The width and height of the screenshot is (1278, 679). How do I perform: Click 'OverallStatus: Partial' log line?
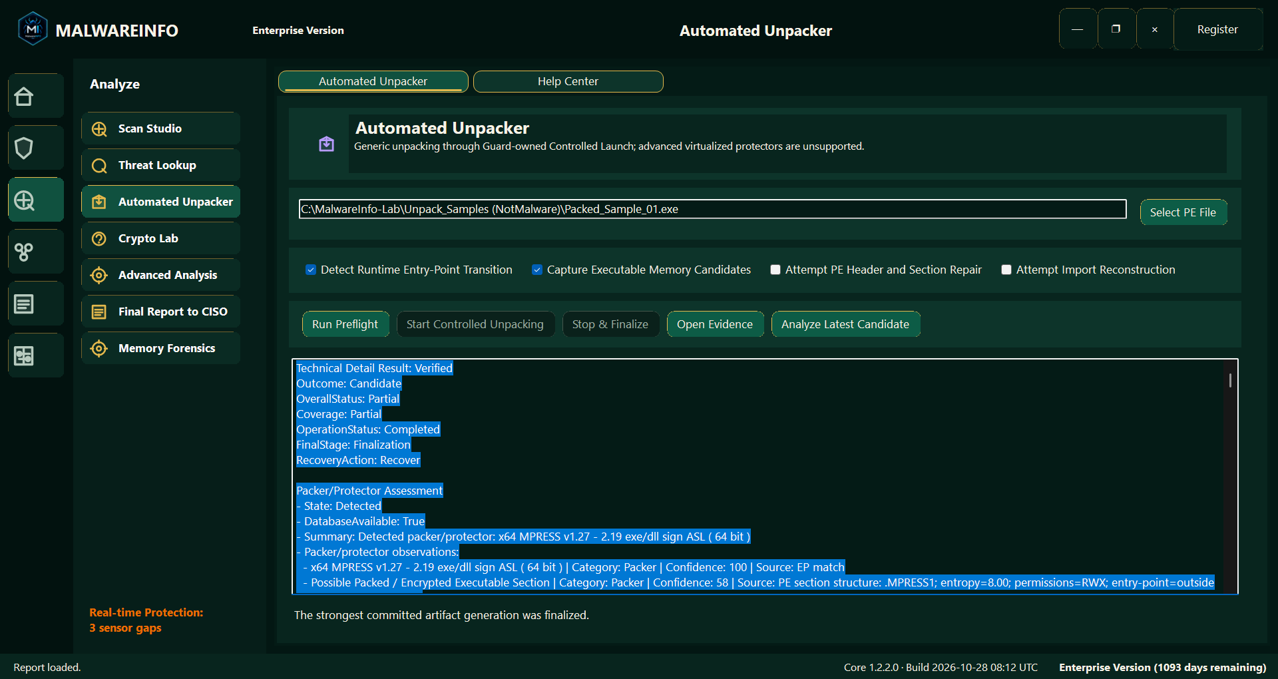coord(347,399)
